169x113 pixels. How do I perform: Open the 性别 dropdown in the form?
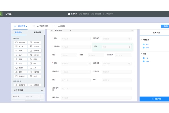pyautogui.click(x=69, y=55)
